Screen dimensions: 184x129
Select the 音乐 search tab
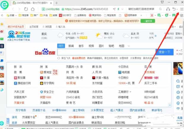(x=81, y=46)
